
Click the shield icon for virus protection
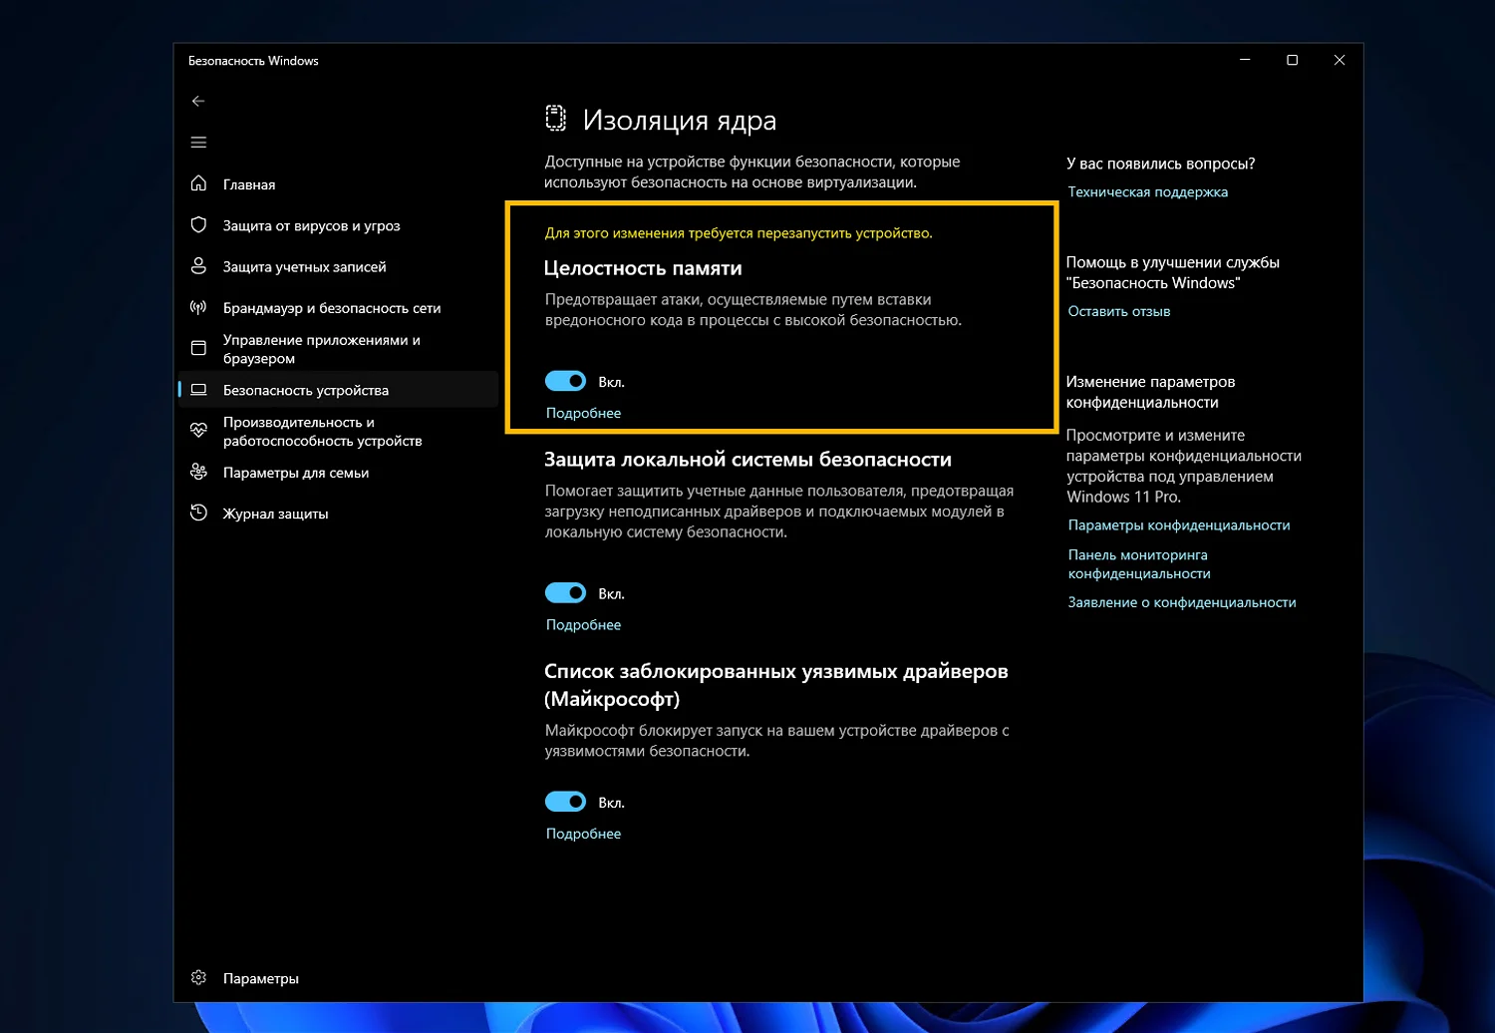pyautogui.click(x=198, y=224)
